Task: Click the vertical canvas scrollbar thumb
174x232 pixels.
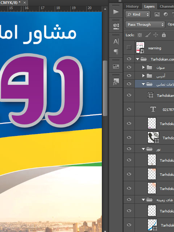Action: 105,88
